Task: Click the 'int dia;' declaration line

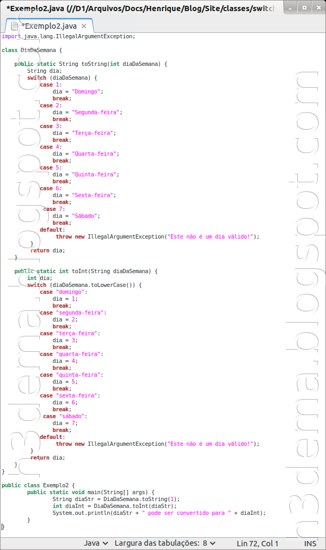Action: pyautogui.click(x=40, y=278)
